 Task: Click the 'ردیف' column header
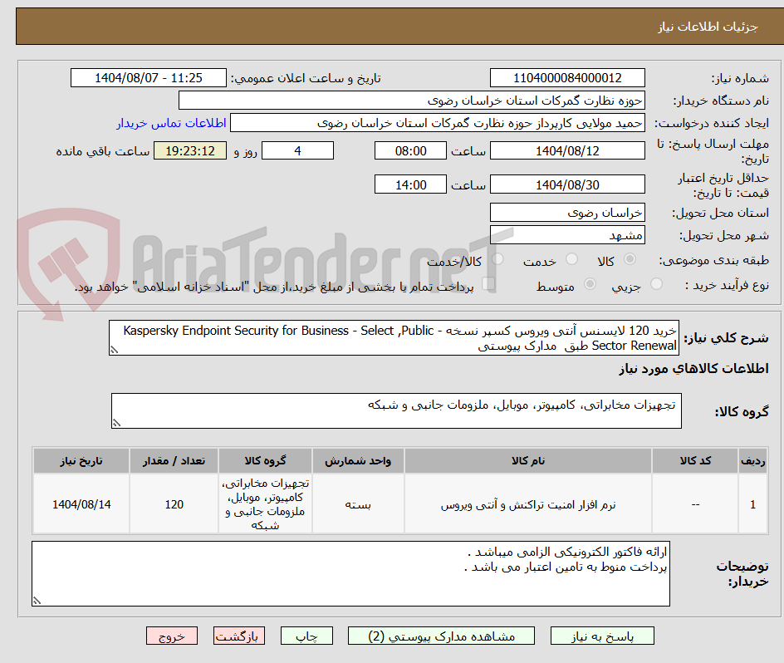753,461
